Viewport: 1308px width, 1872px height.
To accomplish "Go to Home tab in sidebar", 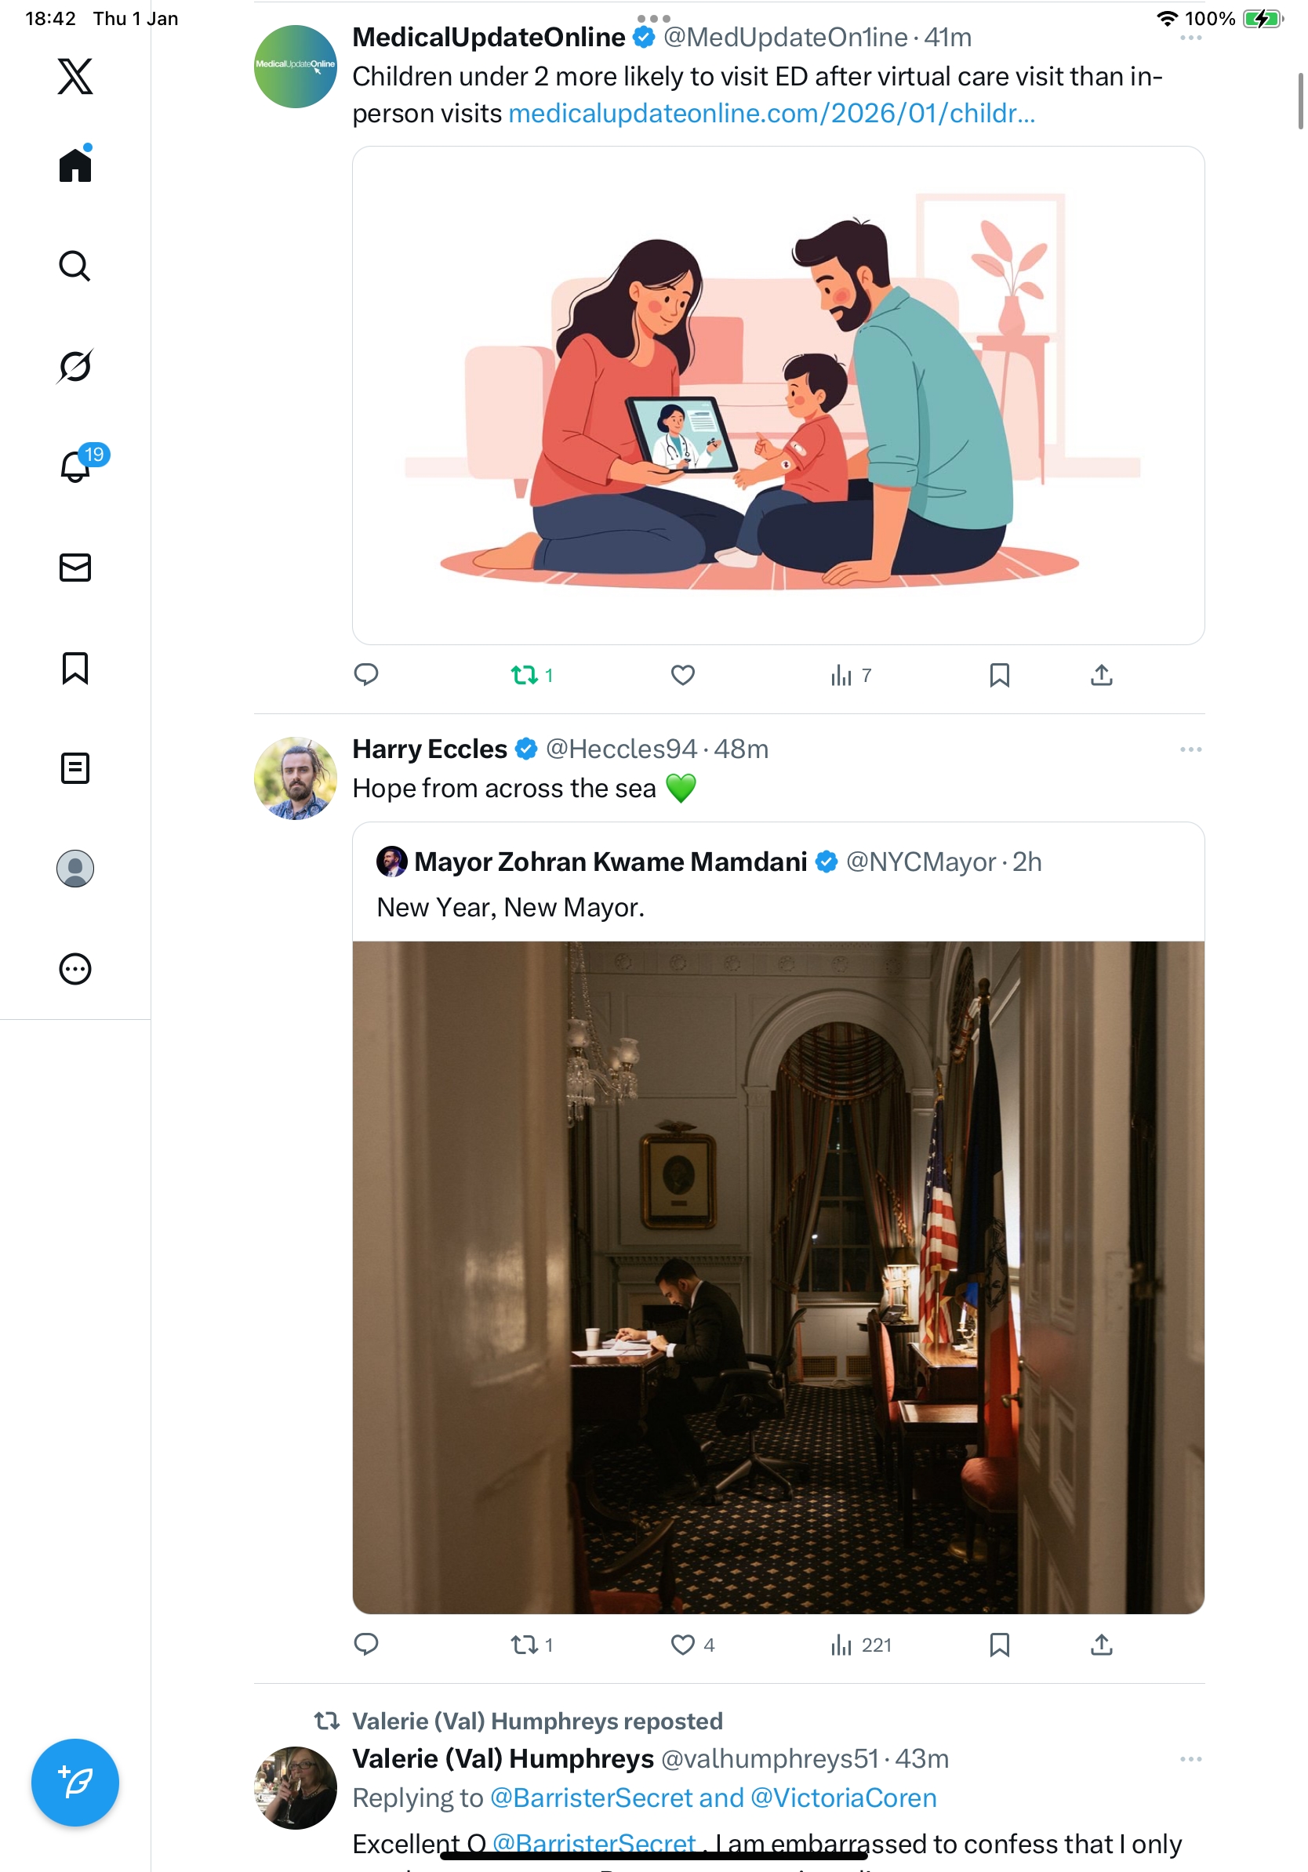I will tap(75, 165).
